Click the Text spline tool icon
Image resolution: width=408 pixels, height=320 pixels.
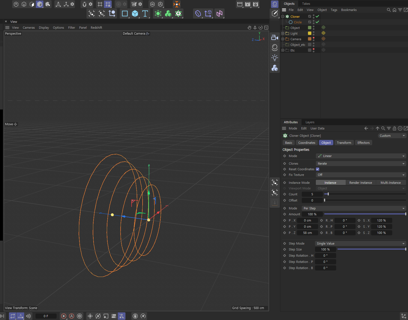[x=145, y=14]
